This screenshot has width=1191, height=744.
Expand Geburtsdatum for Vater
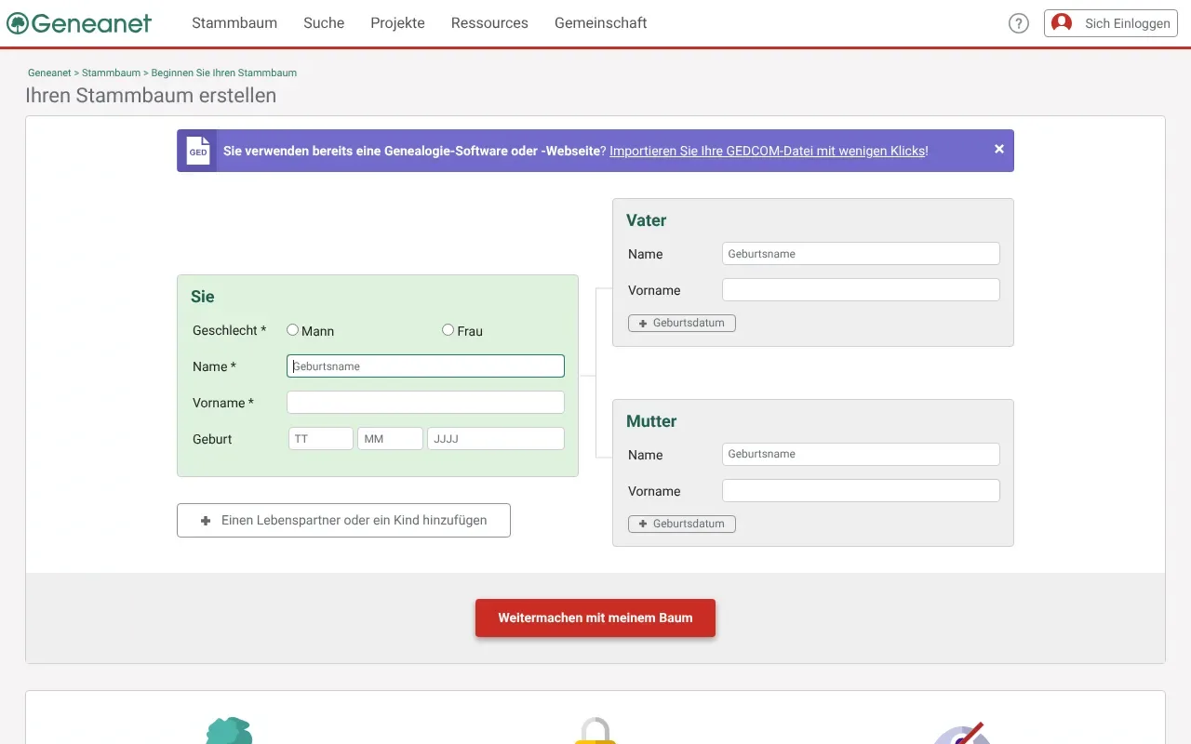pyautogui.click(x=682, y=323)
